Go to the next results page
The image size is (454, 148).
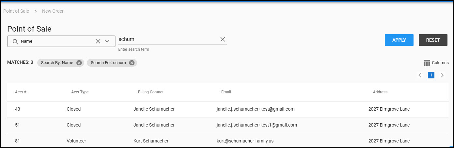coord(442,75)
